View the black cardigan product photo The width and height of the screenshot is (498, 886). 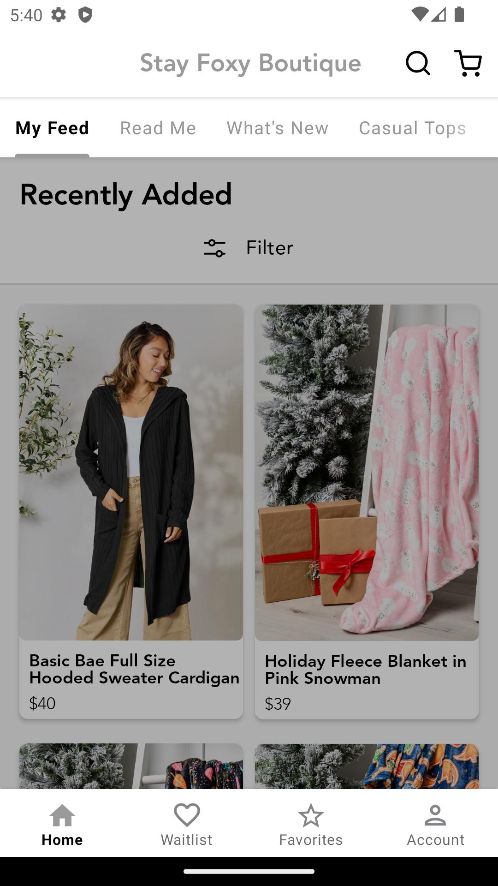pos(131,472)
